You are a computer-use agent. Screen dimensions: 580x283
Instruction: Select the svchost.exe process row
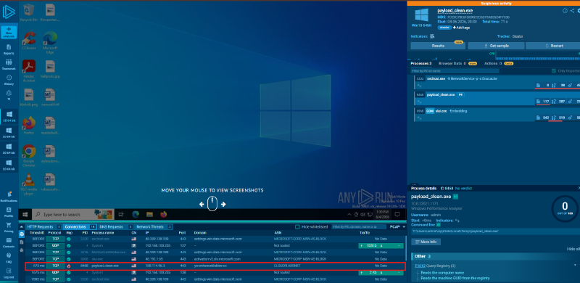tap(497, 82)
